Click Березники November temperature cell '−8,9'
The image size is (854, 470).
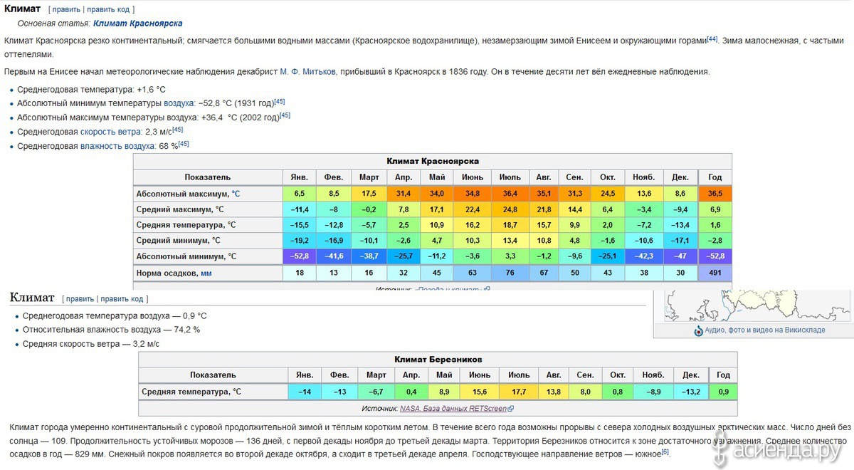pos(653,392)
